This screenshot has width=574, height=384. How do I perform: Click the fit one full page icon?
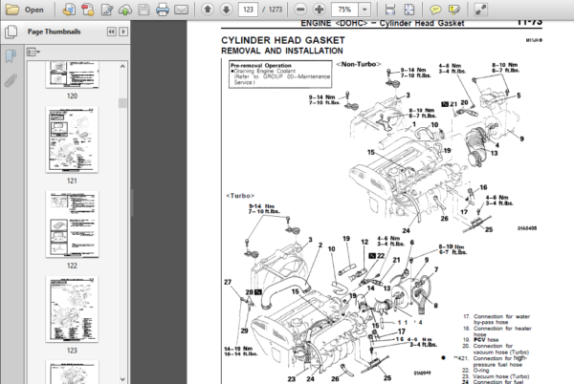point(408,10)
